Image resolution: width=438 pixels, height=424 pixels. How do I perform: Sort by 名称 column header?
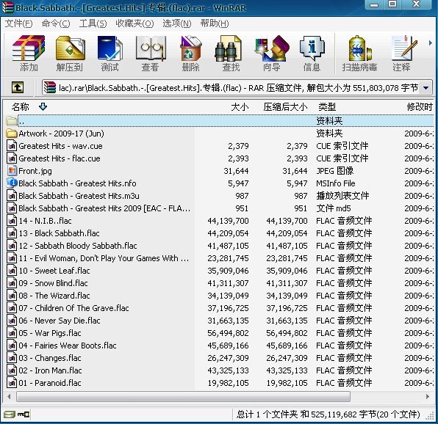tap(20, 106)
